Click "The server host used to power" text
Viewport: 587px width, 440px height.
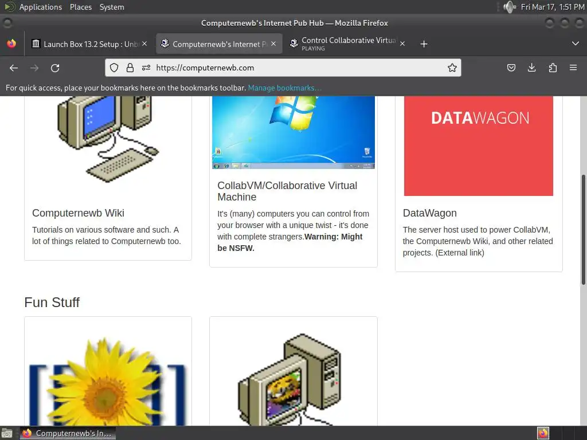click(478, 241)
